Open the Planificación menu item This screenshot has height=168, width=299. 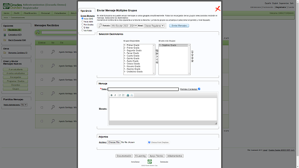(x=30, y=13)
